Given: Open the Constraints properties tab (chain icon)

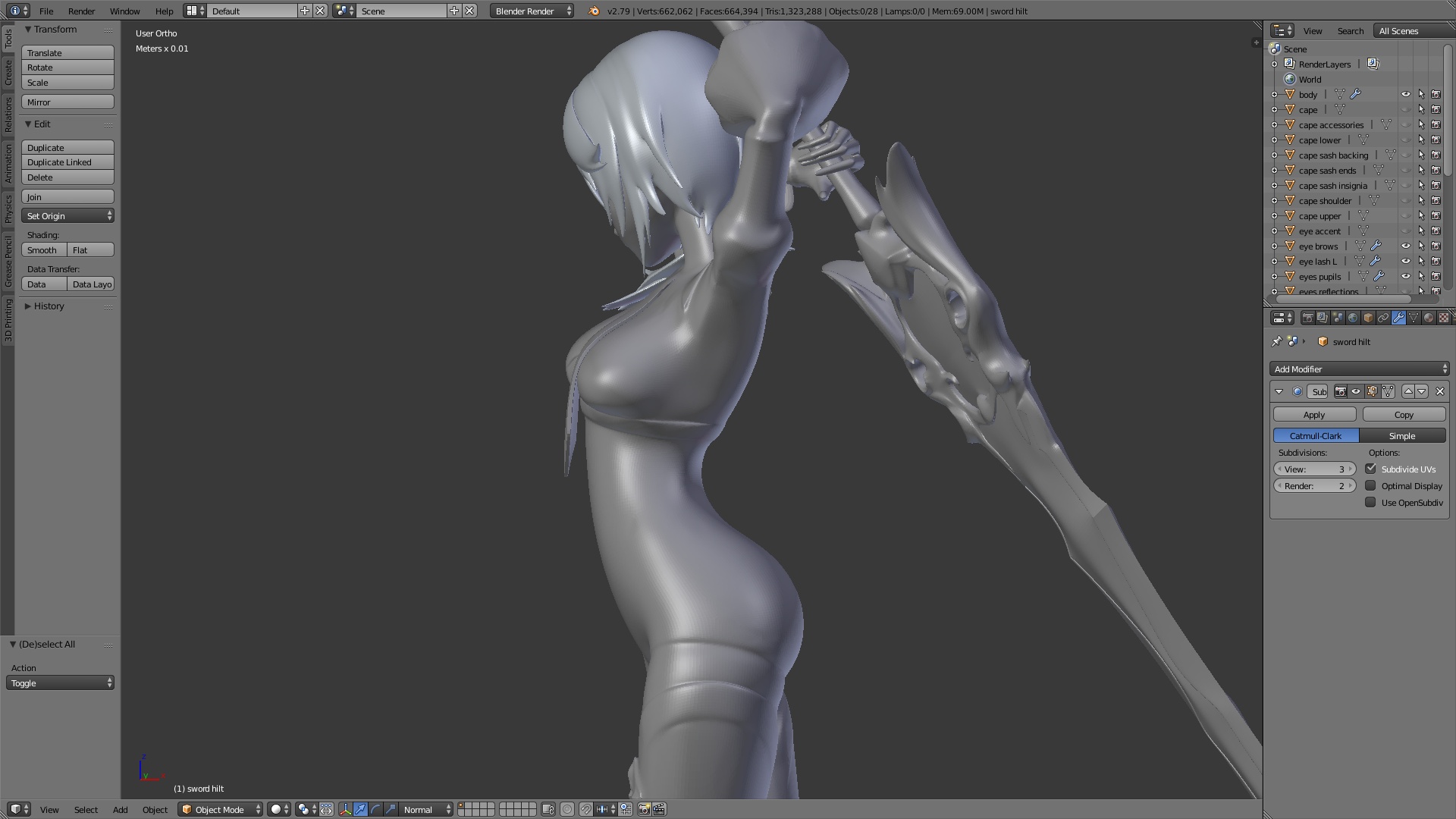Looking at the screenshot, I should pos(1383,318).
